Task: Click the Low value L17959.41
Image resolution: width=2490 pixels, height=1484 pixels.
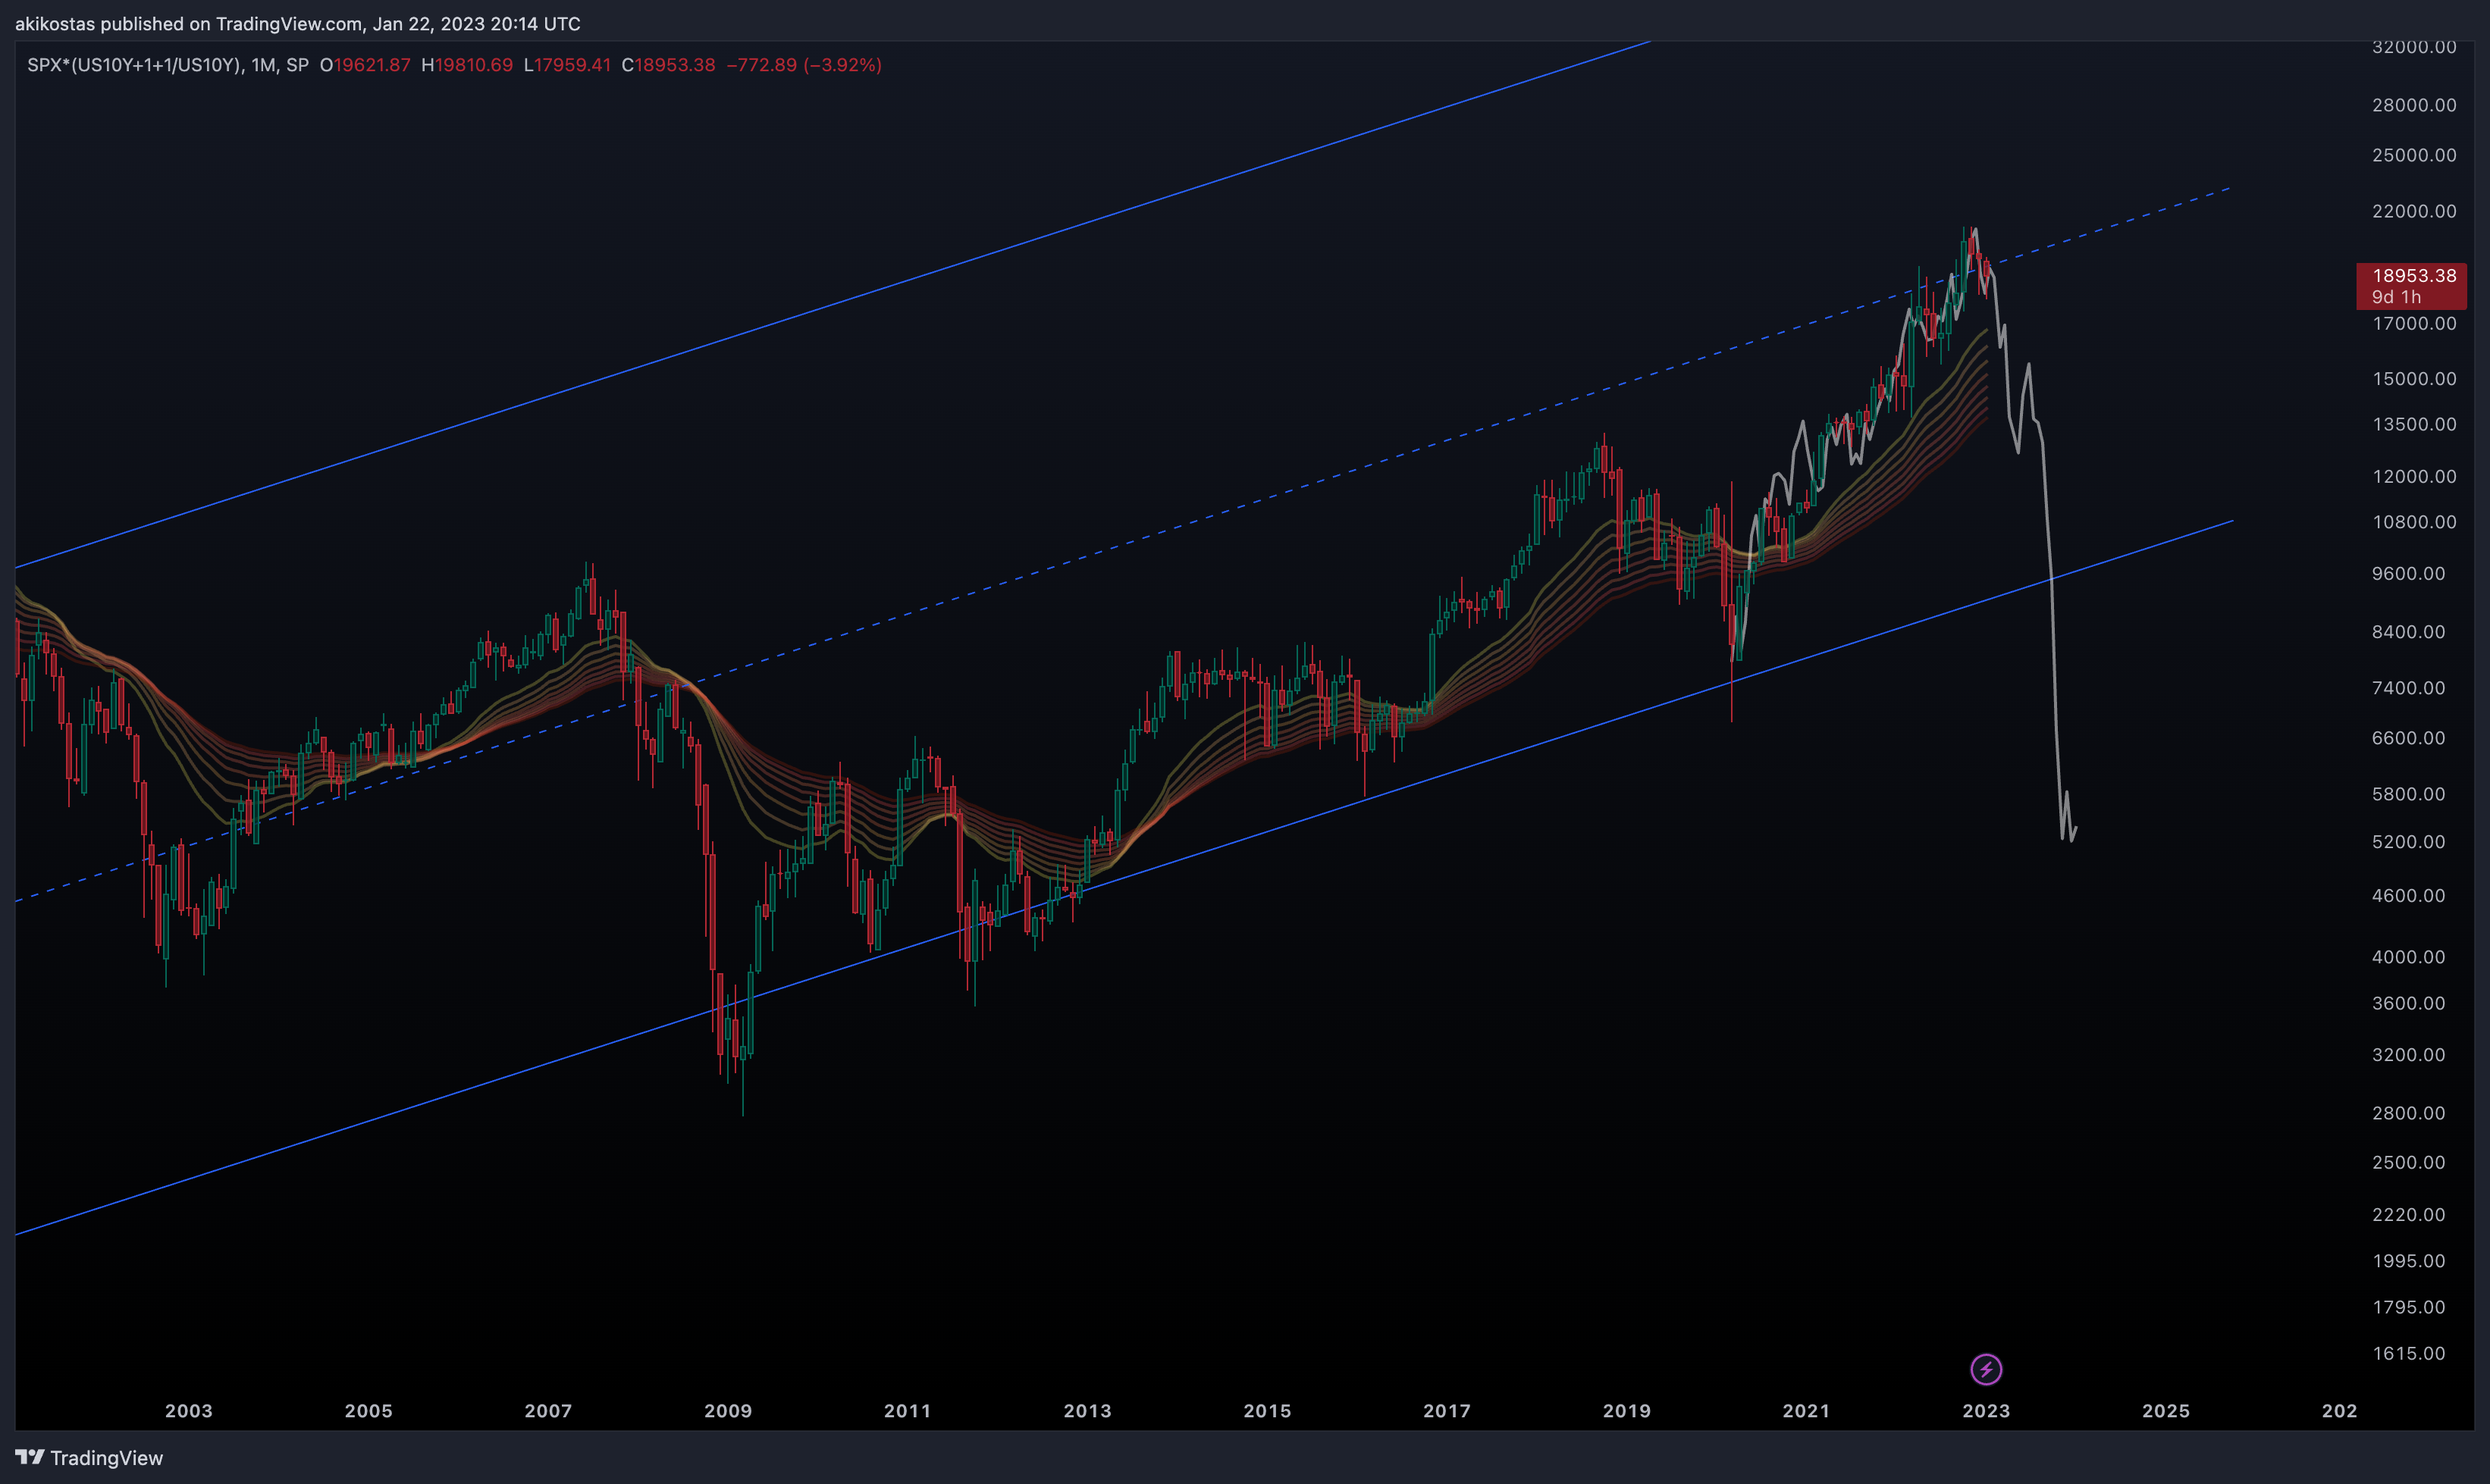Action: [x=567, y=65]
